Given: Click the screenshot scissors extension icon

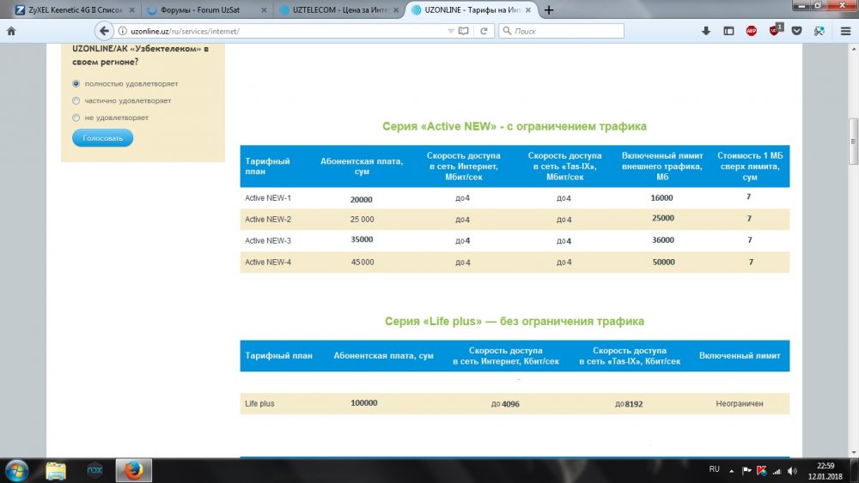Looking at the screenshot, I should pos(819,31).
